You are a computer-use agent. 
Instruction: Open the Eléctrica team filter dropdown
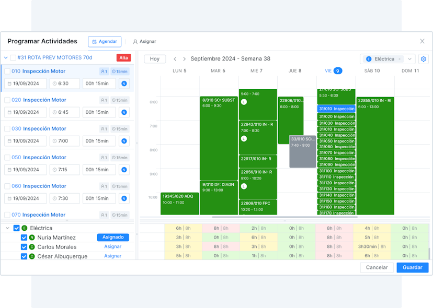[x=410, y=59]
